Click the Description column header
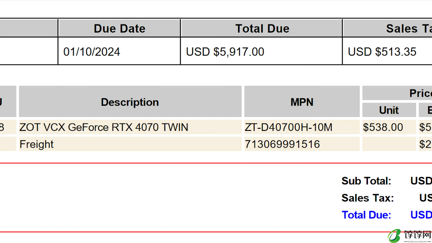 pyautogui.click(x=130, y=102)
